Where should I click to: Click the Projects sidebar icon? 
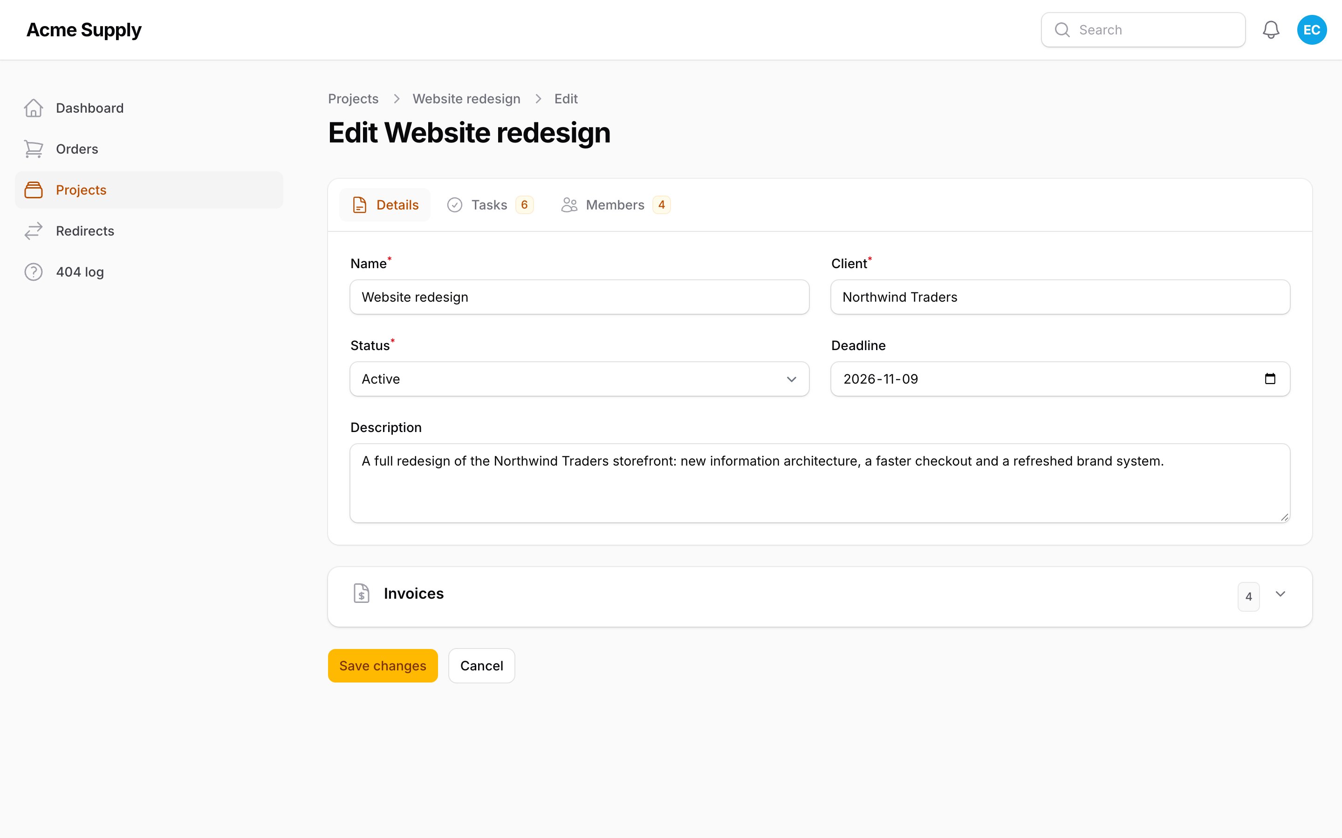pos(33,190)
